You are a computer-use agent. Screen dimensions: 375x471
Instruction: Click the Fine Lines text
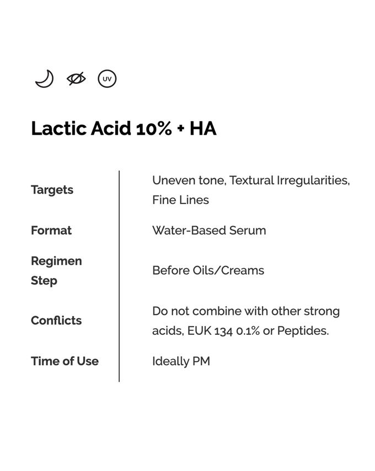pos(180,200)
